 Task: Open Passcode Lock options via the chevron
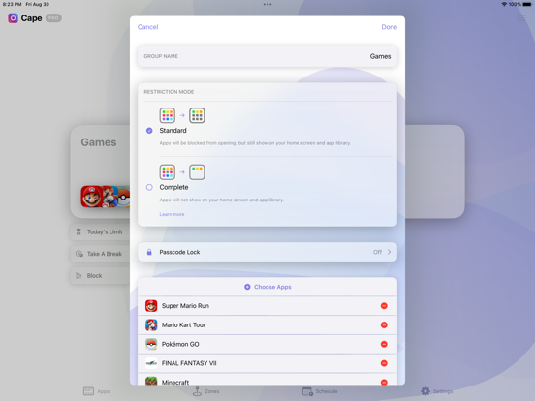point(389,252)
